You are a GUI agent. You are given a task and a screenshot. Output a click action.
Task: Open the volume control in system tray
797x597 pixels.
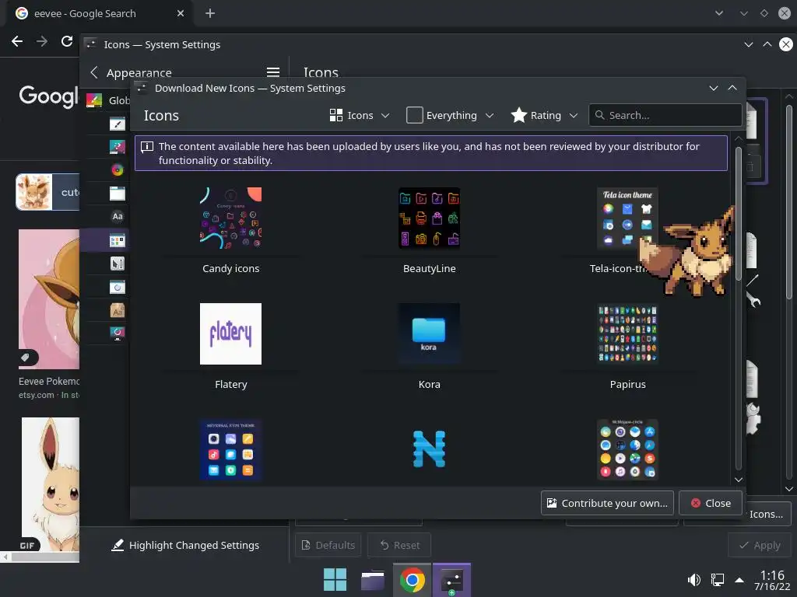pyautogui.click(x=693, y=580)
